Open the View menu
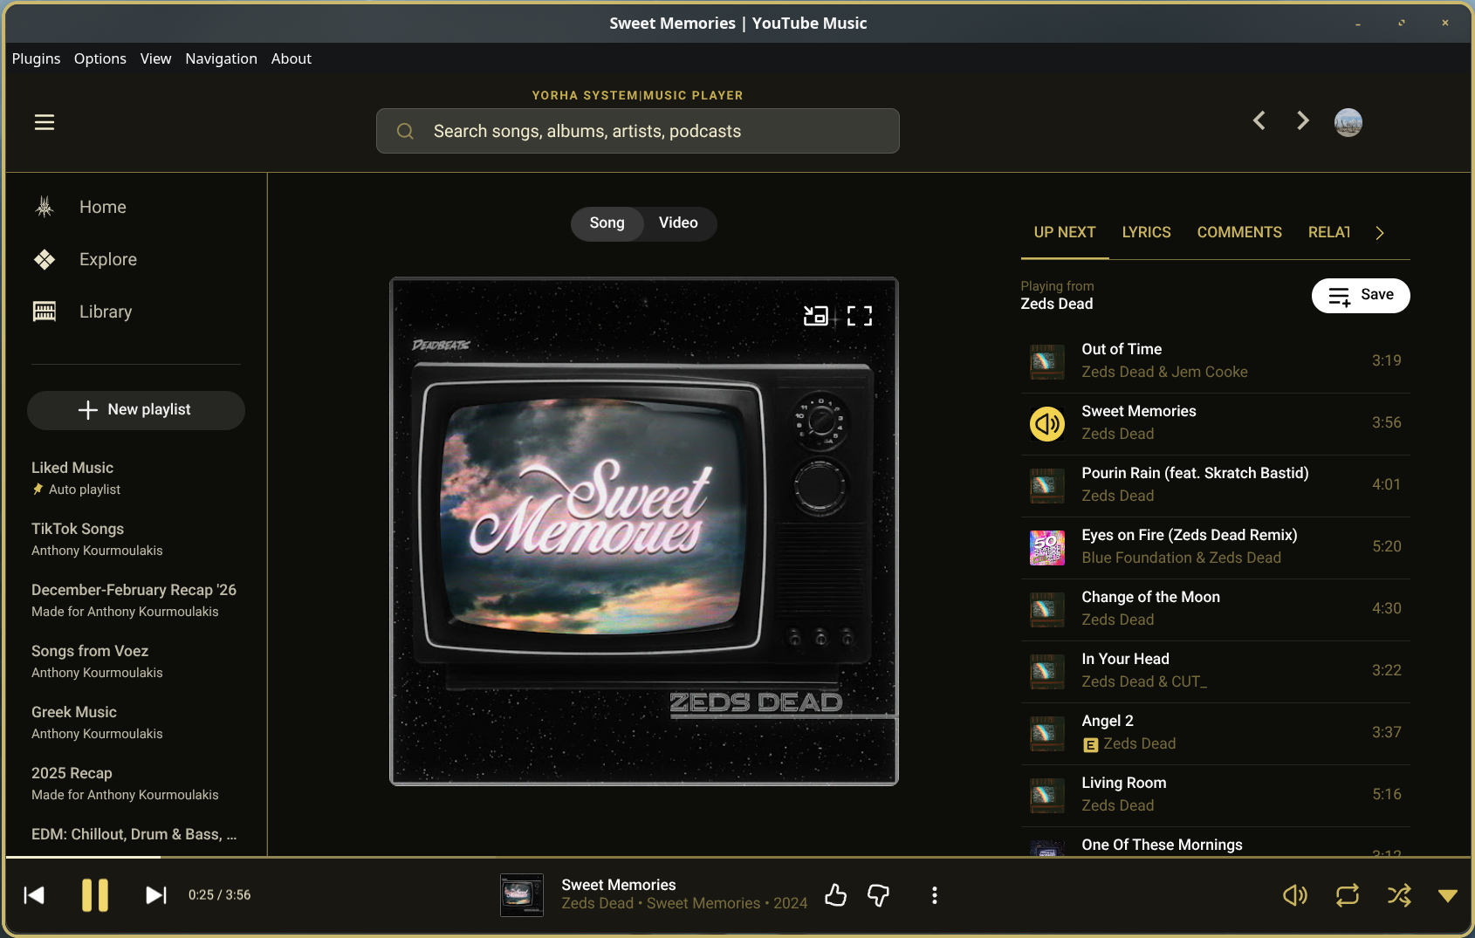Screen dimensions: 1475x938 pos(156,58)
